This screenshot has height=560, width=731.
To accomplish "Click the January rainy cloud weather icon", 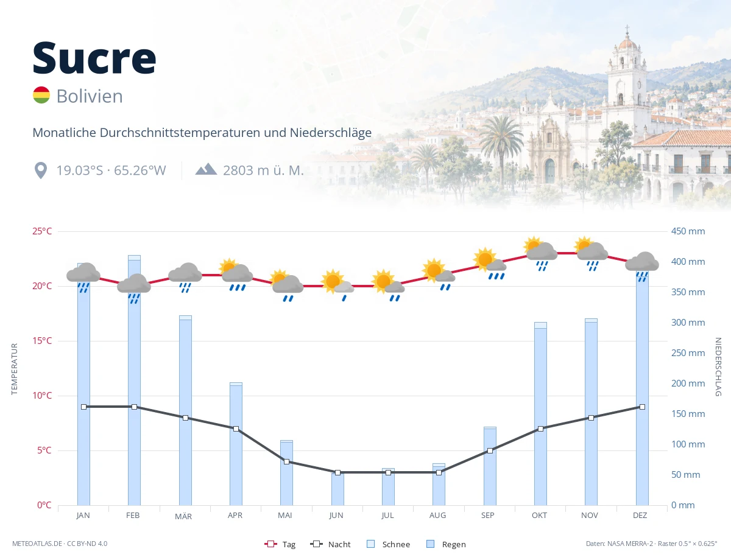I will 83,277.
